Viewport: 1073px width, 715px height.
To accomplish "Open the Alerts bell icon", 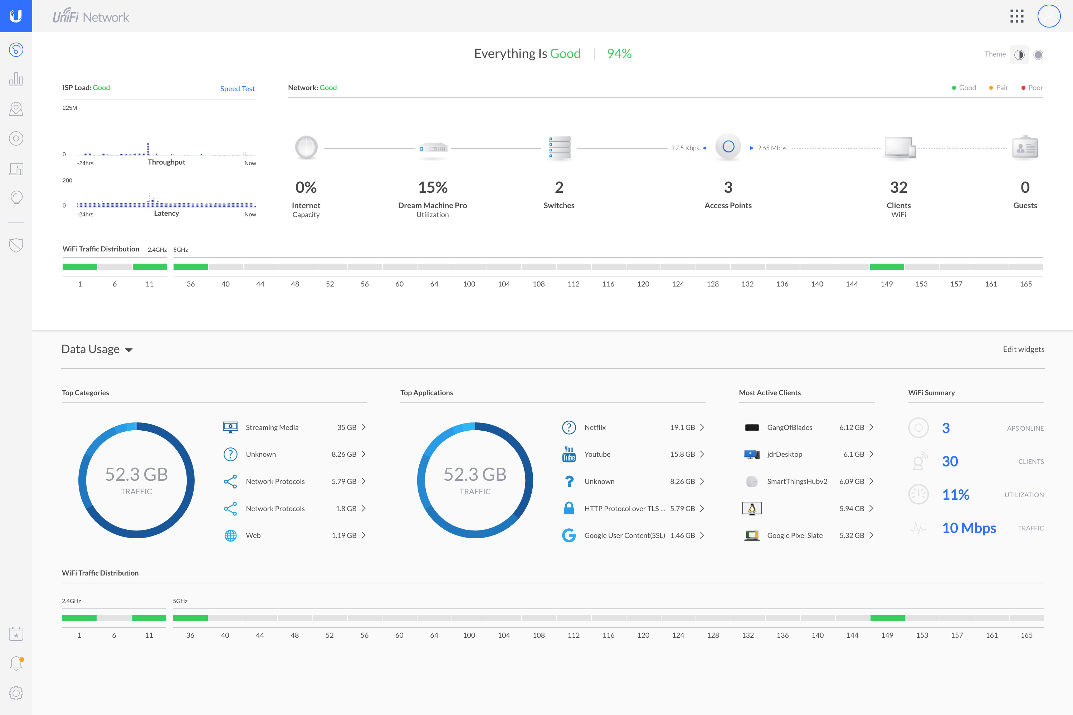I will click(x=16, y=663).
